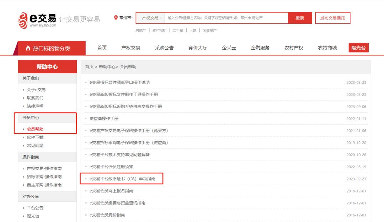Open 产权交易-操作指南 in the sidebar
384x222 pixels.
(44, 168)
